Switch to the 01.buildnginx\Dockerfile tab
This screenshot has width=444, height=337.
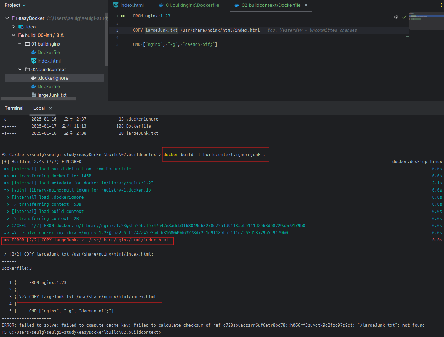click(x=189, y=5)
